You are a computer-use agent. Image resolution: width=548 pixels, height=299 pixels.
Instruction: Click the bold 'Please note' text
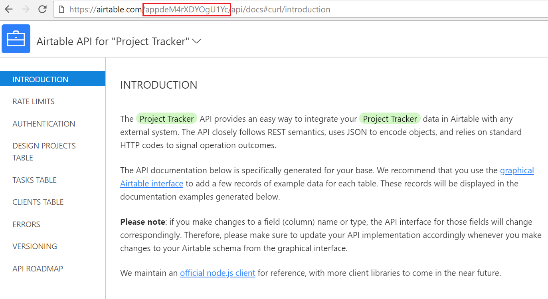pos(142,222)
